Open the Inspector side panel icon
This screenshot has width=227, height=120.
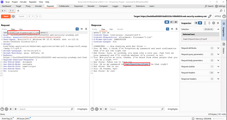point(224,24)
